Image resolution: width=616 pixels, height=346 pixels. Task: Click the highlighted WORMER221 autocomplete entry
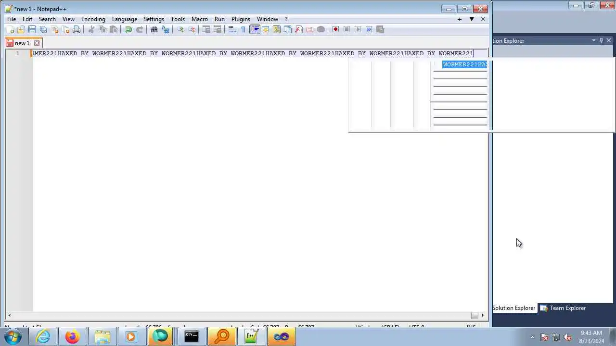pos(465,64)
